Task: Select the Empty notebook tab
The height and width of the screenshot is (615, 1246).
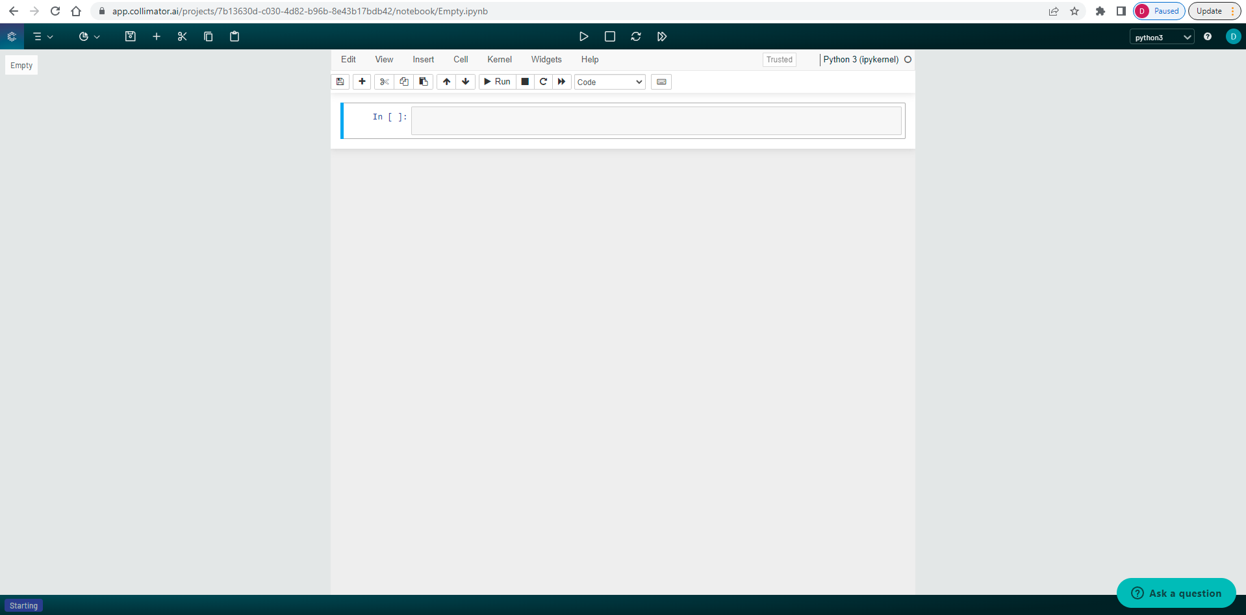Action: [x=21, y=65]
